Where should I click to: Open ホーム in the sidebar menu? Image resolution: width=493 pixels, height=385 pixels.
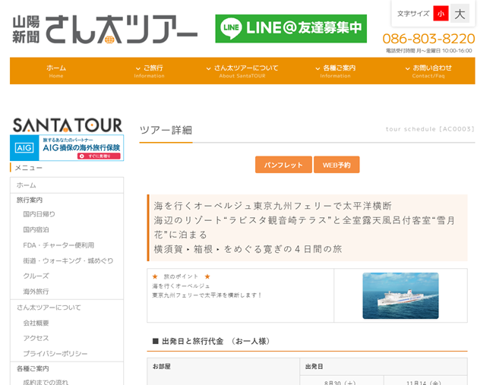point(67,185)
